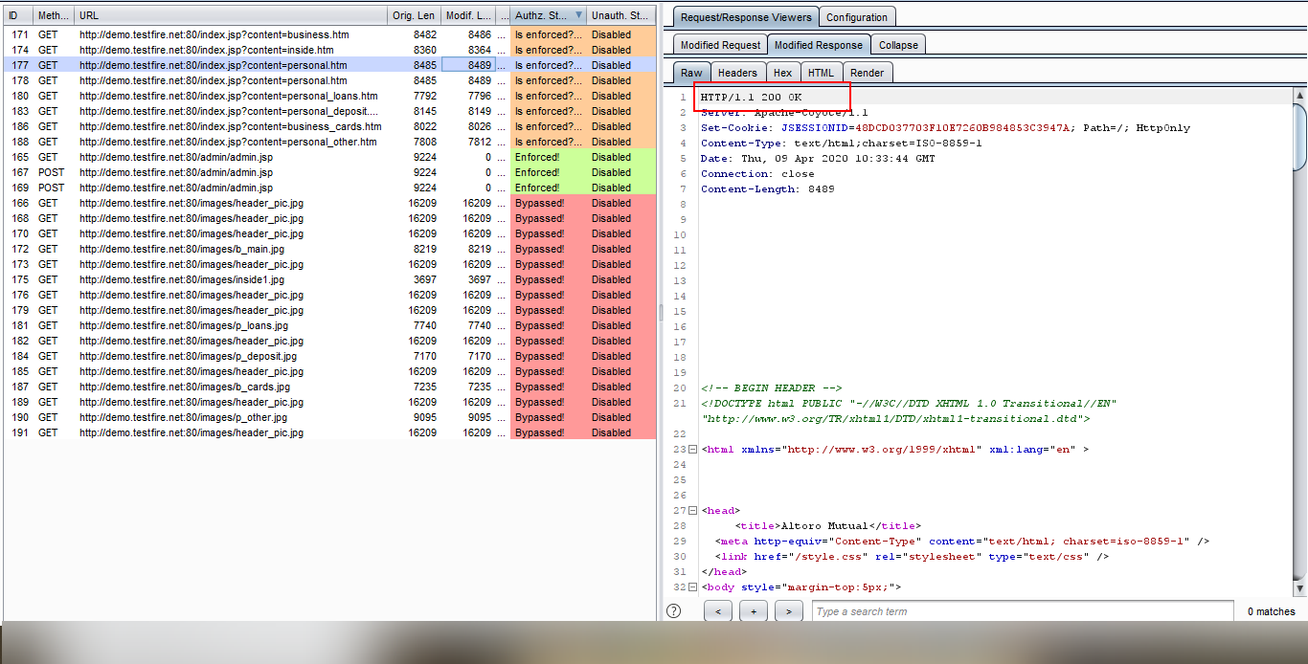Switch to the Request/Response Viewers tab
This screenshot has width=1308, height=664.
coord(746,17)
